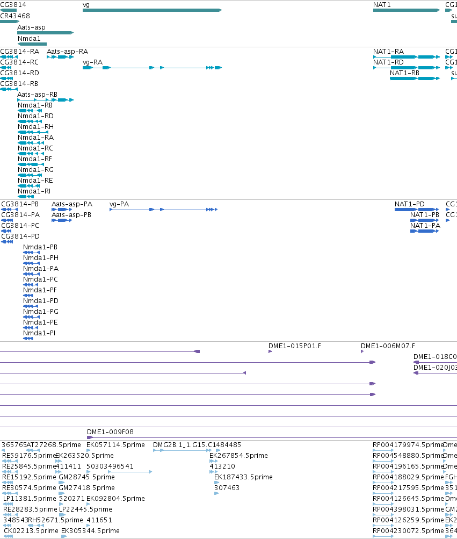Open the NAT1-RA transcript label
Screen dimensions: 457x539
388,51
